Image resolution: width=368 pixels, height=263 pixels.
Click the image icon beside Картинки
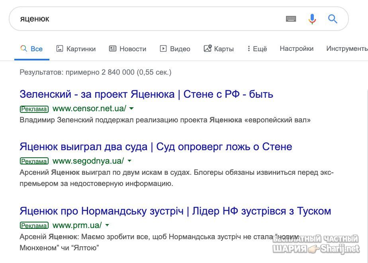pos(60,48)
